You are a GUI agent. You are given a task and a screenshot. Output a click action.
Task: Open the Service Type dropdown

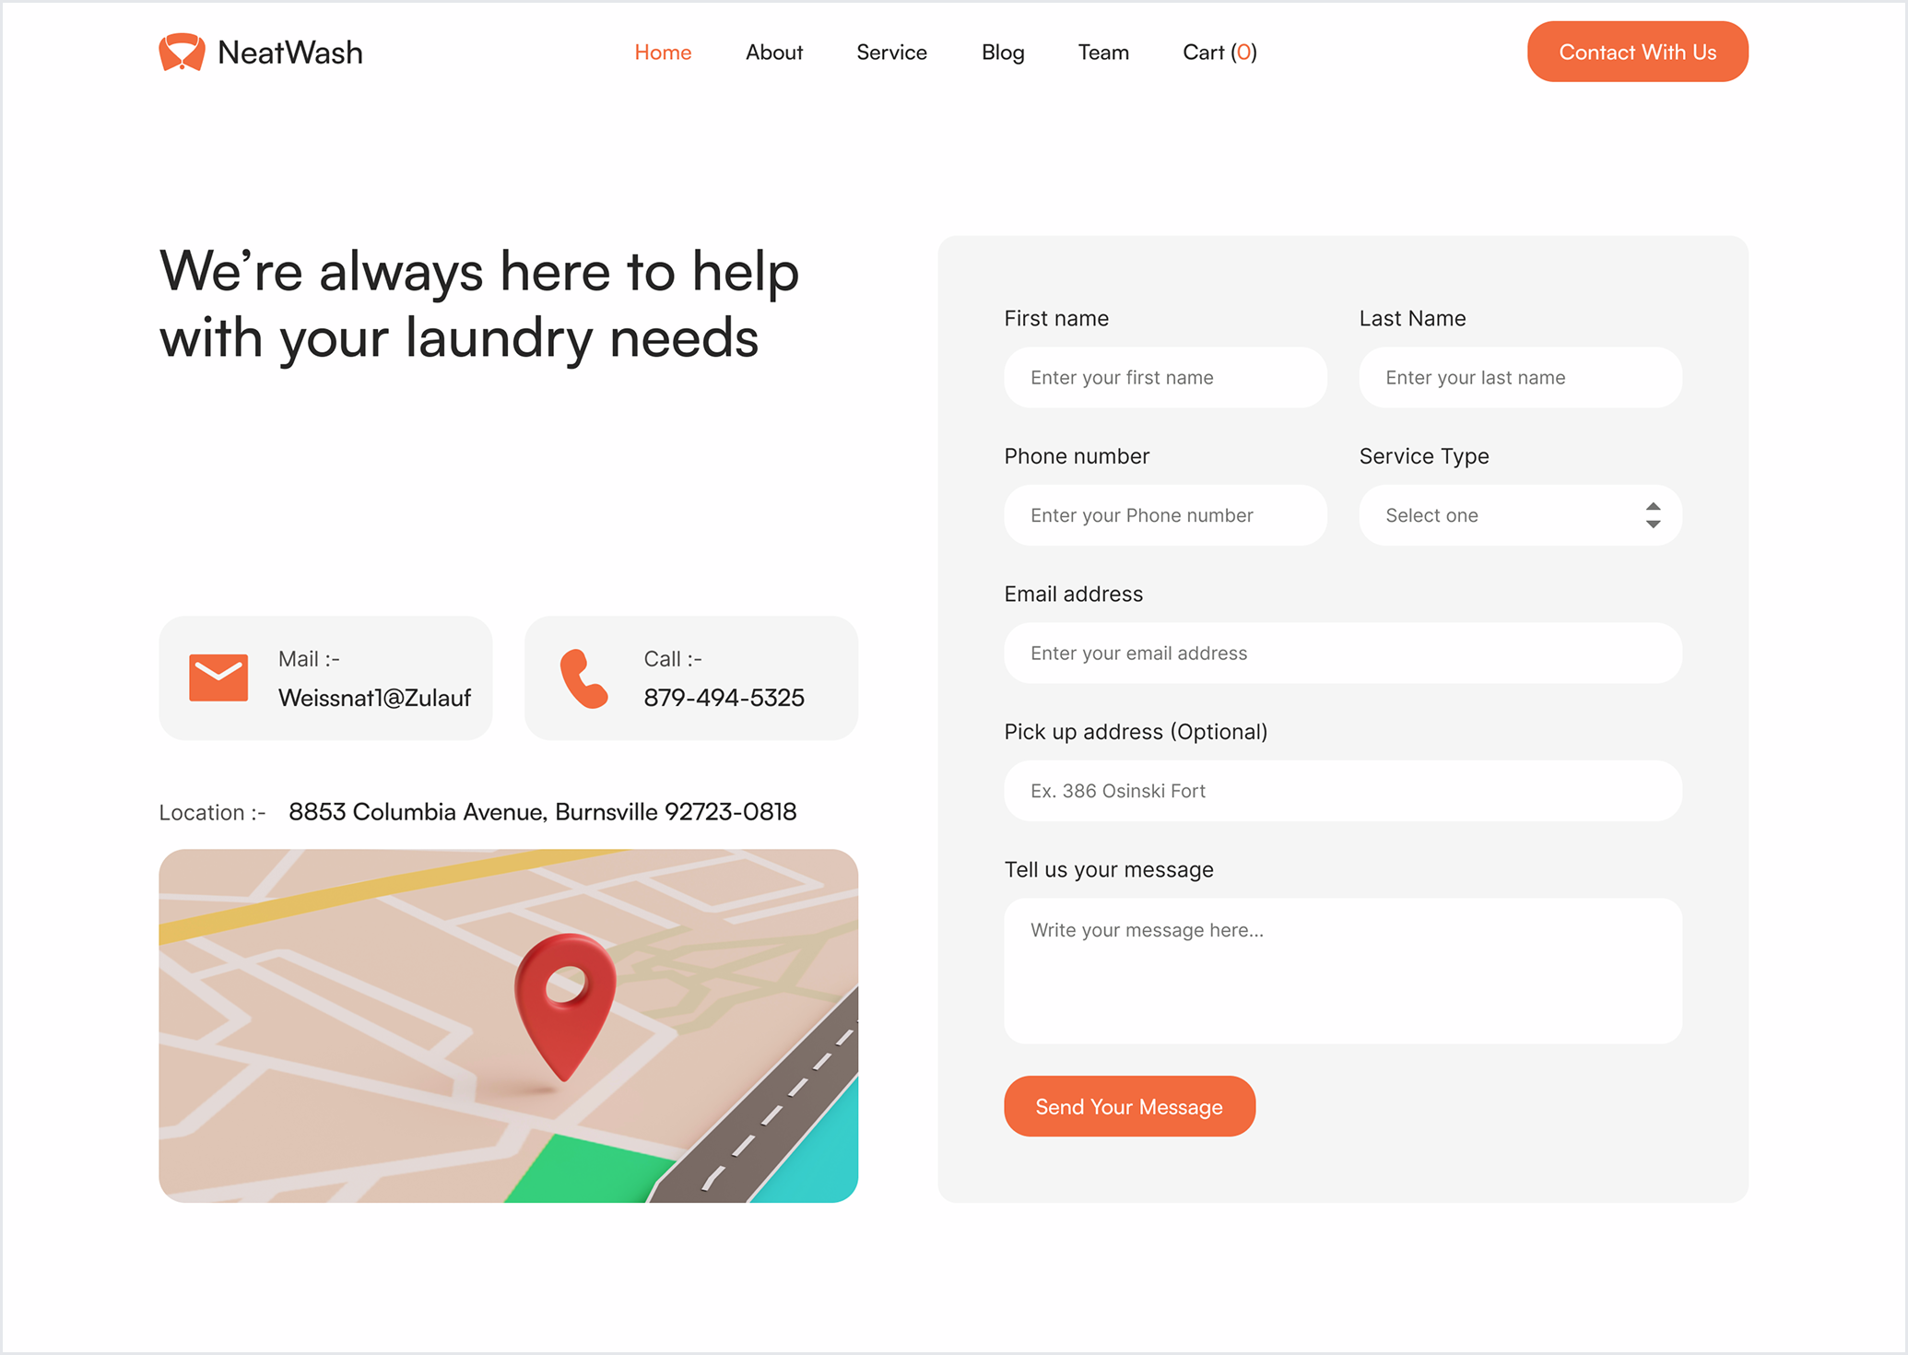pyautogui.click(x=1520, y=515)
